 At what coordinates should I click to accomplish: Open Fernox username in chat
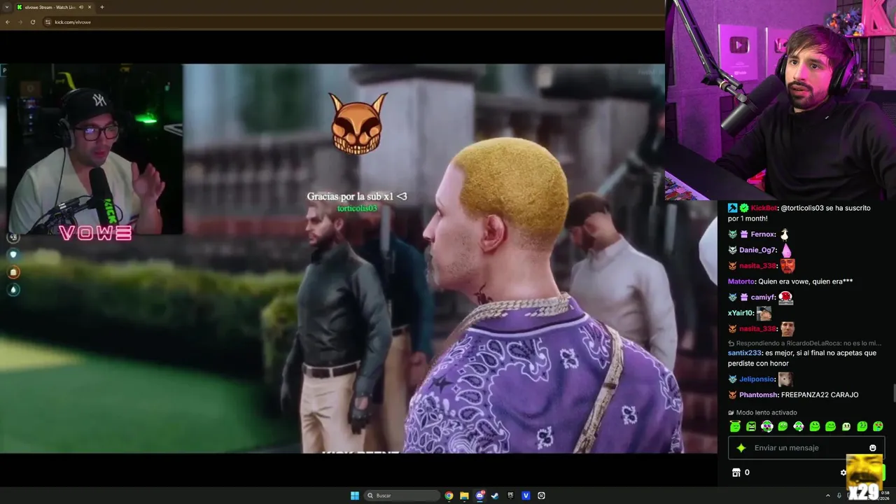point(763,234)
